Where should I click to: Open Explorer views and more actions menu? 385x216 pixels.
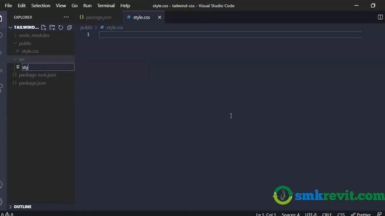coord(66,17)
